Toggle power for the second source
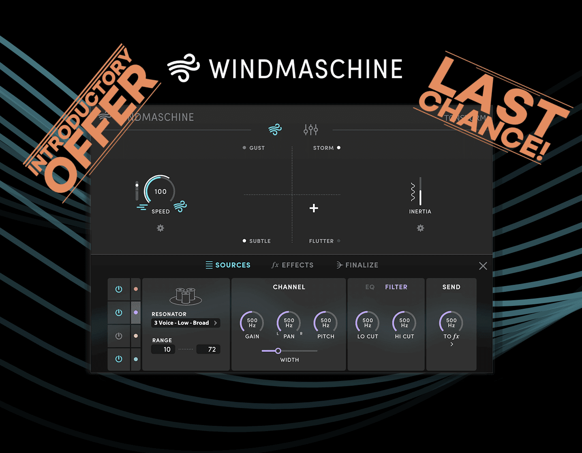The width and height of the screenshot is (582, 453). (x=119, y=312)
